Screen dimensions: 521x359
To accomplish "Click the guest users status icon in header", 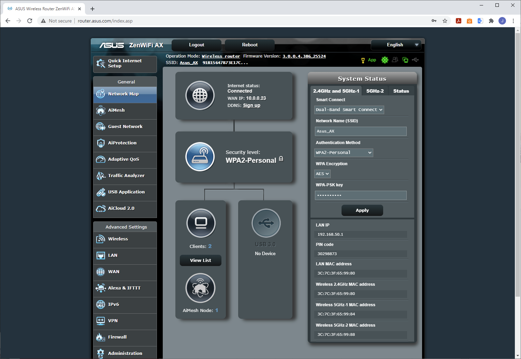I will [395, 60].
